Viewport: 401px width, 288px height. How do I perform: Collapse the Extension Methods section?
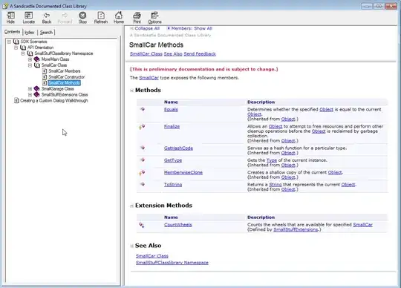click(x=131, y=206)
